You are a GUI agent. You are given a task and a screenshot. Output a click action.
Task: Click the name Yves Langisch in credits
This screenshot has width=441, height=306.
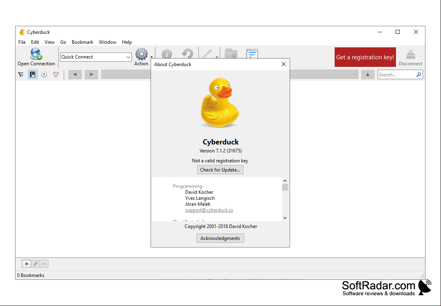point(200,198)
